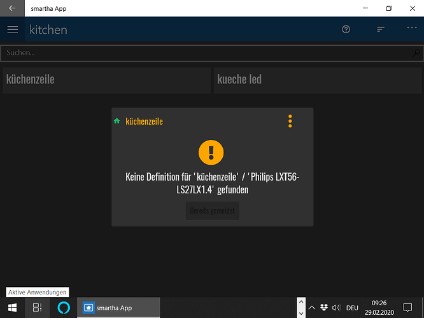Open the orange three-dot menu on küchenzeile card
Image resolution: width=424 pixels, height=318 pixels.
click(x=290, y=121)
